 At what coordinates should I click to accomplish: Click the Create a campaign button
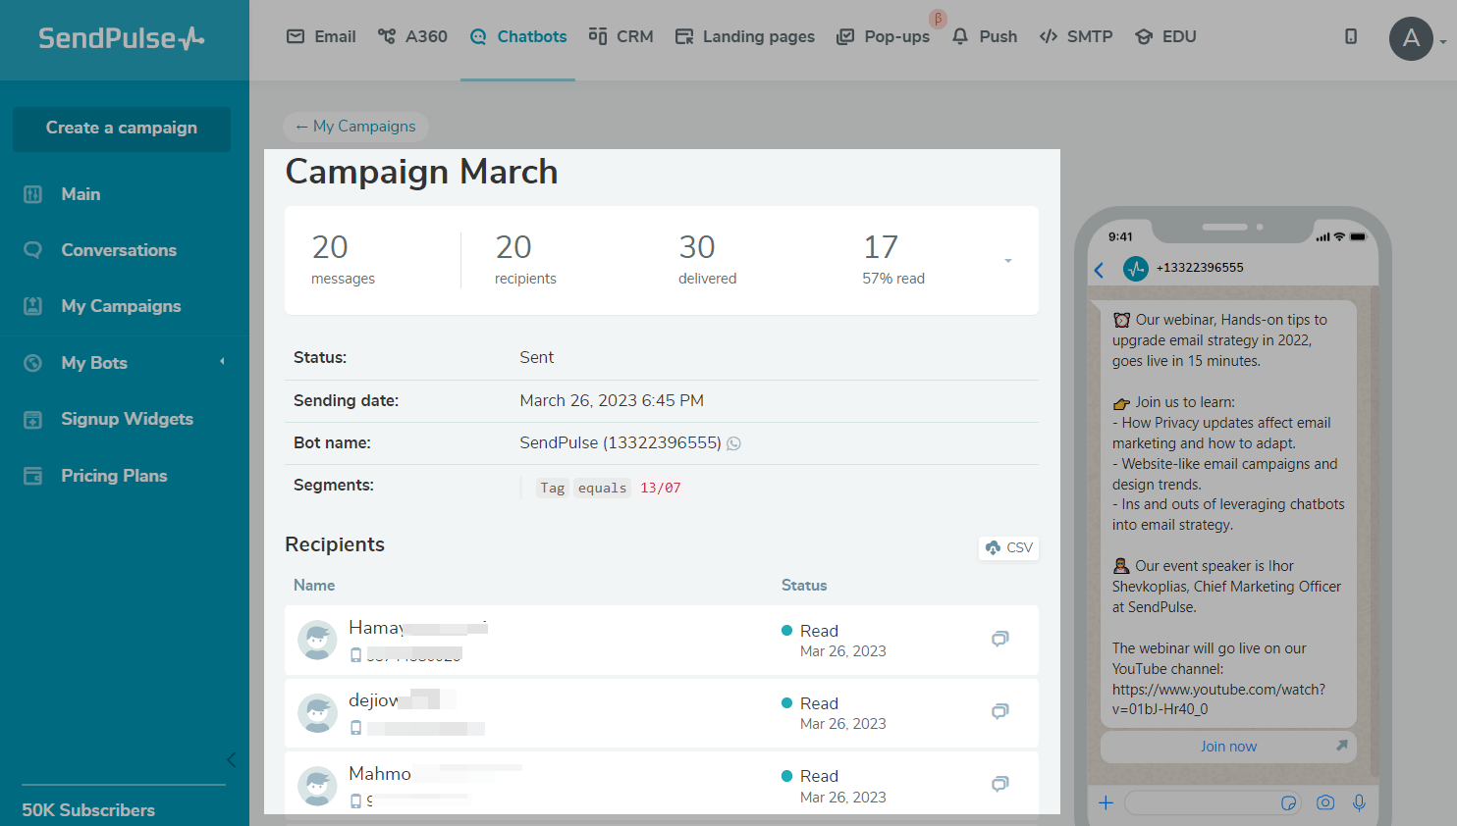coord(122,129)
